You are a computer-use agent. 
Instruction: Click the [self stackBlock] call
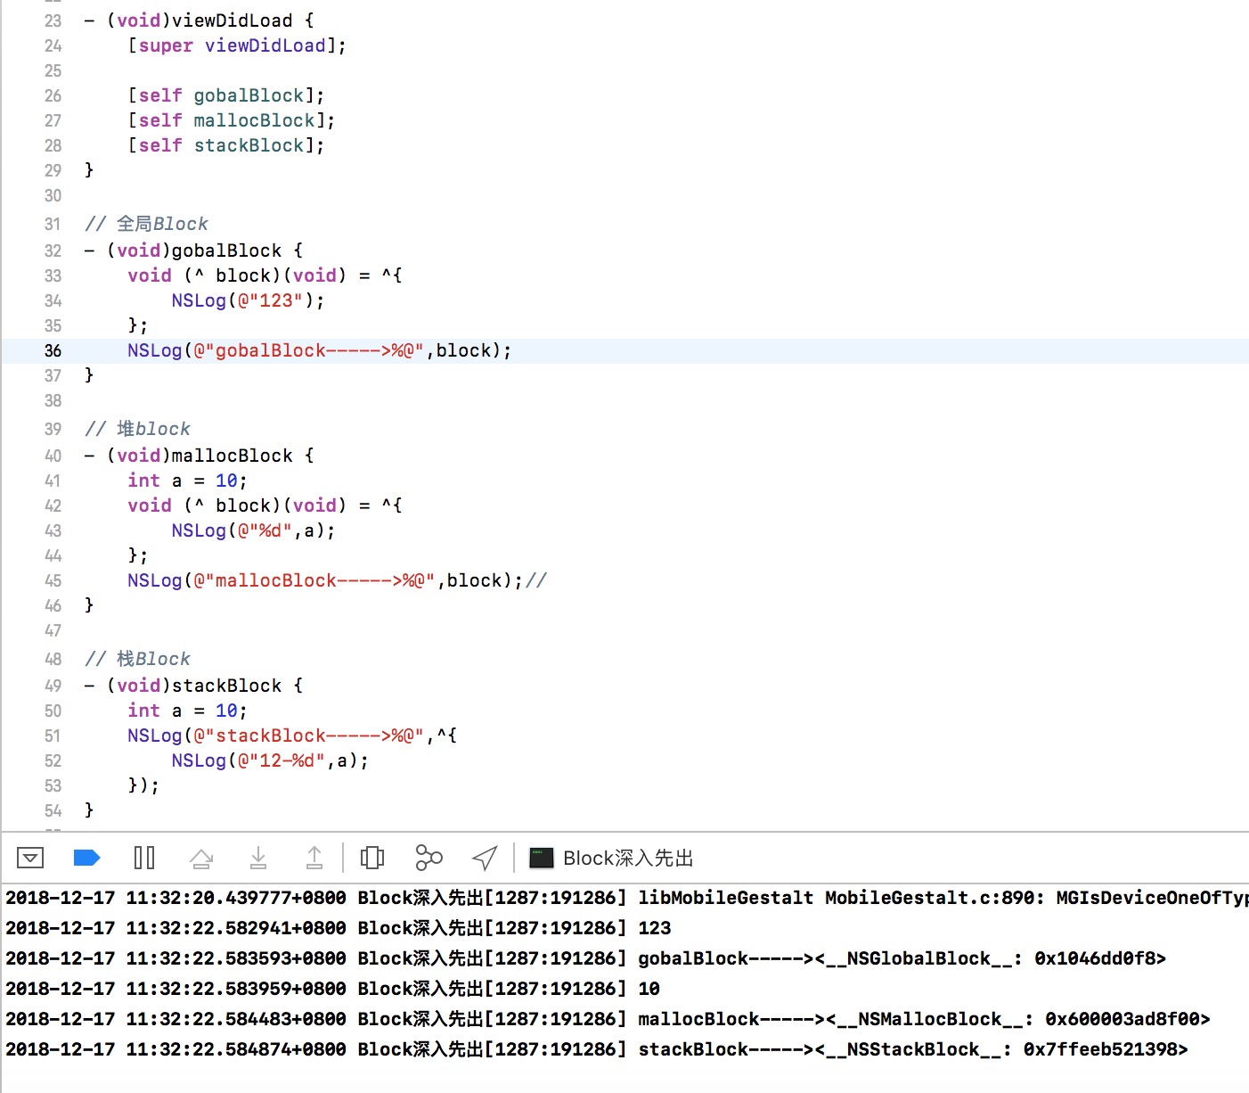coord(226,145)
